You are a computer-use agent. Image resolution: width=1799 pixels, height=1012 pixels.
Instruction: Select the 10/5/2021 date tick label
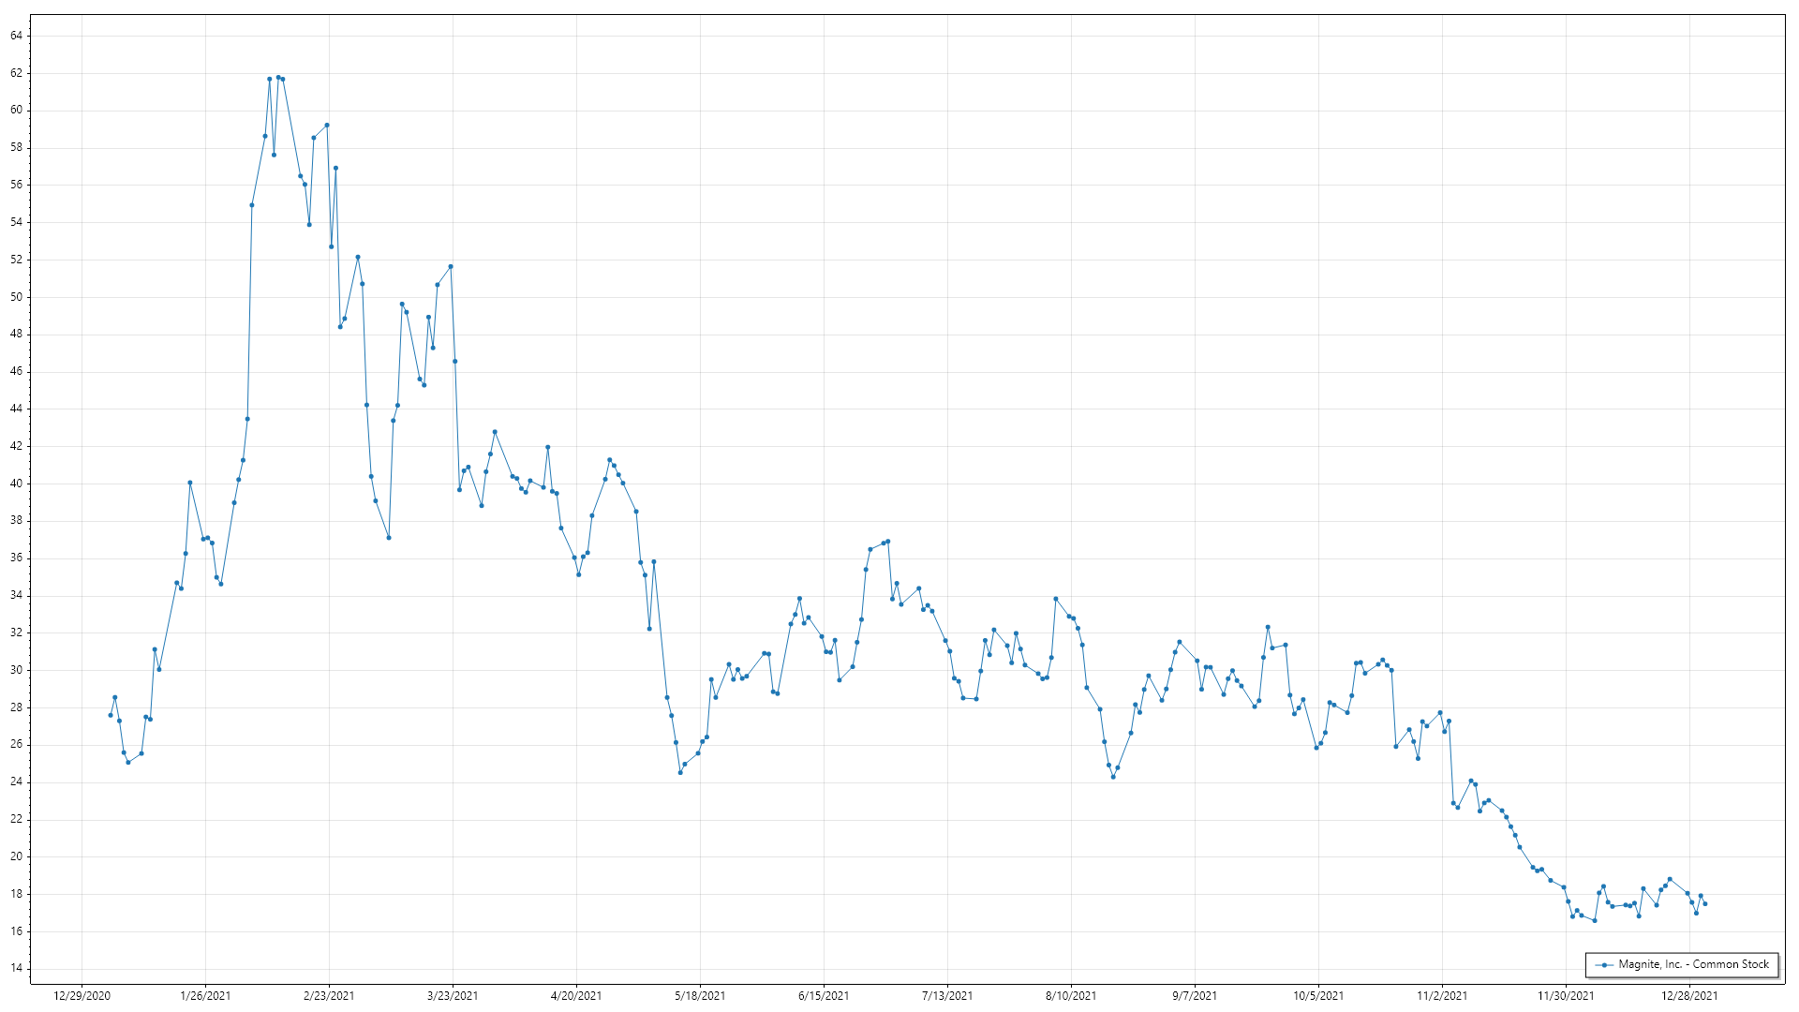pos(1318,995)
